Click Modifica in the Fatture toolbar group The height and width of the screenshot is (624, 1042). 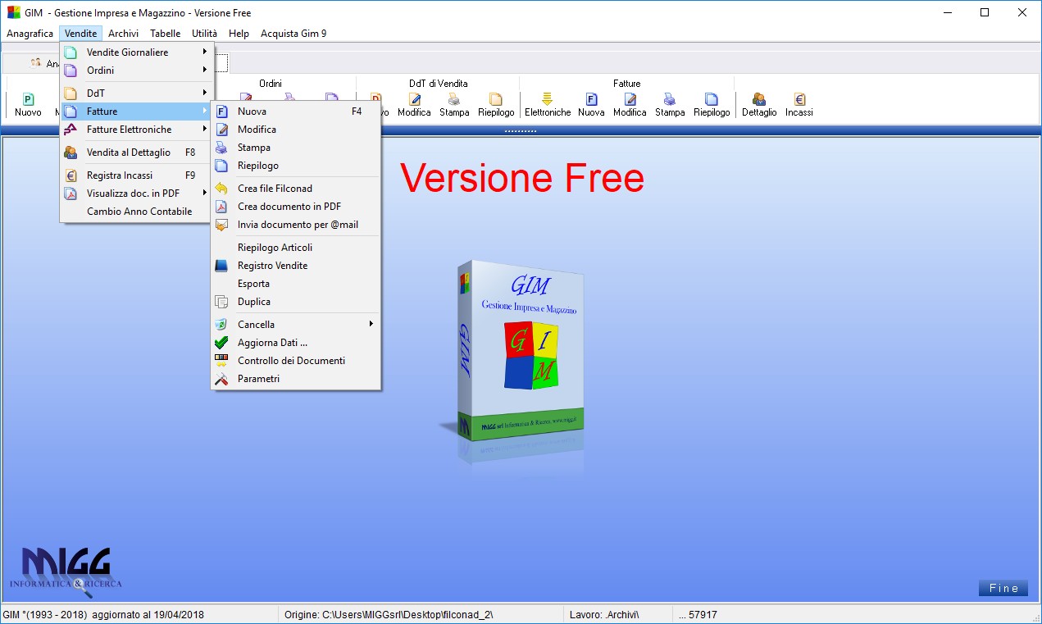[x=630, y=105]
